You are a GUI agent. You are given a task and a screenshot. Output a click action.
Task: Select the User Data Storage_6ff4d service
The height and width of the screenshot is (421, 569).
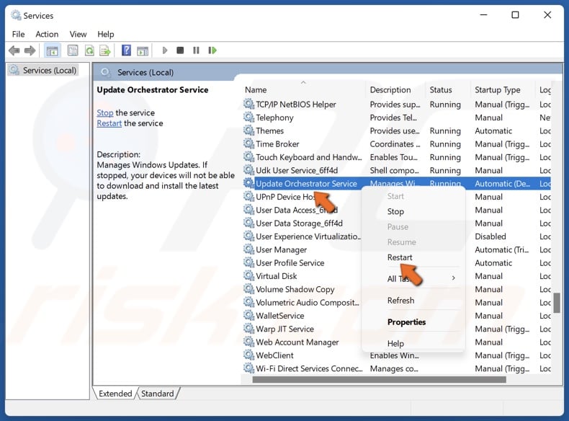click(x=299, y=223)
